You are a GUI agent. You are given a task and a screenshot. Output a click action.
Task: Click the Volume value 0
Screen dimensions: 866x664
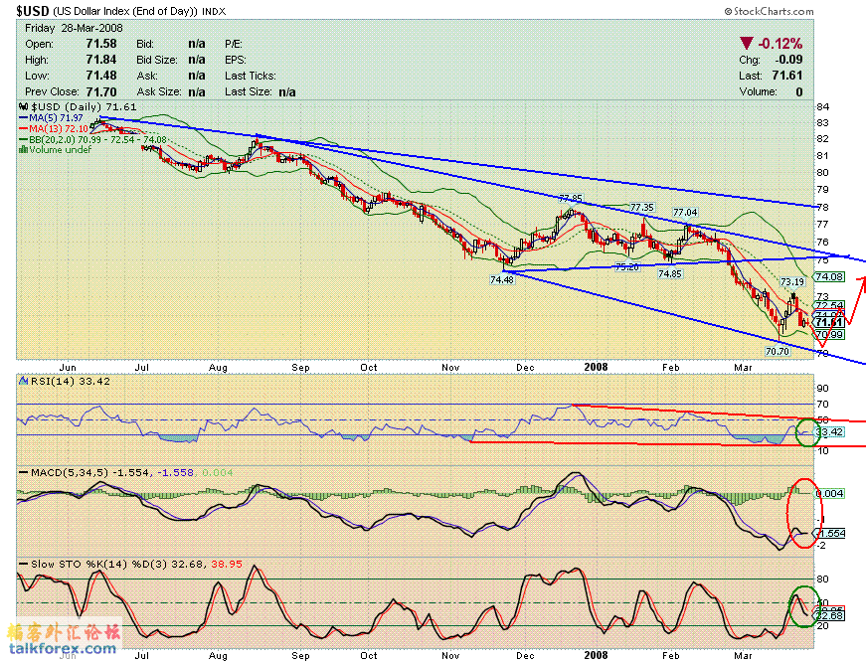coord(799,91)
